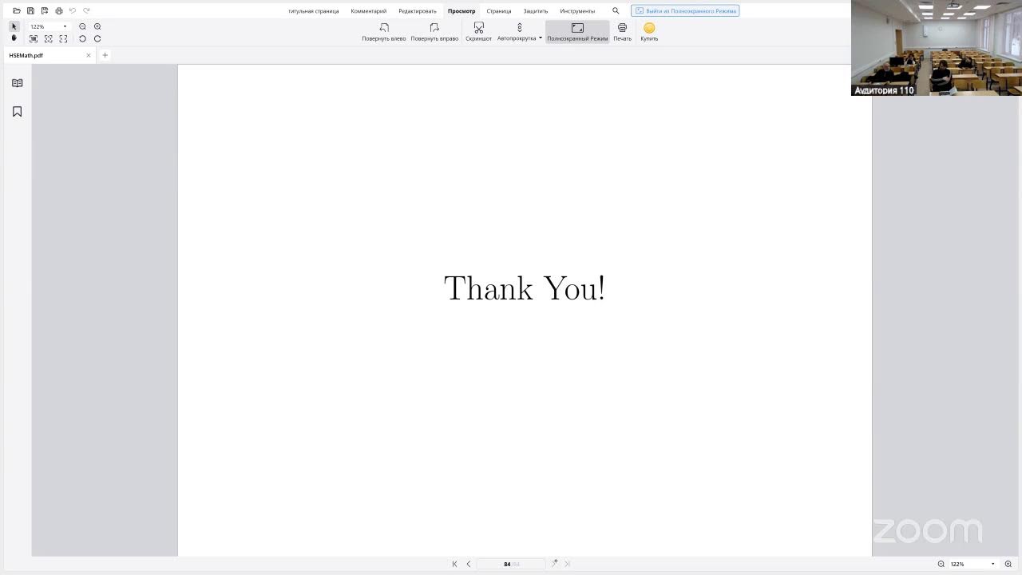Open the zoom percentage dropdown in the top toolbar
1022x575 pixels.
point(65,26)
